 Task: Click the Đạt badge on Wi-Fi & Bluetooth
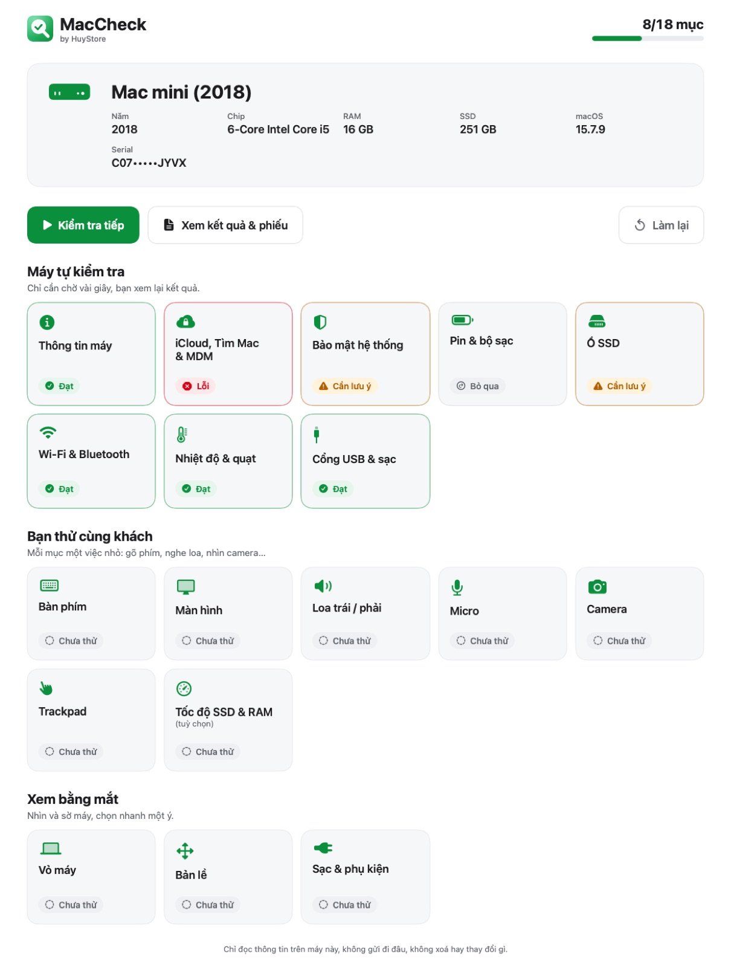[x=59, y=489]
